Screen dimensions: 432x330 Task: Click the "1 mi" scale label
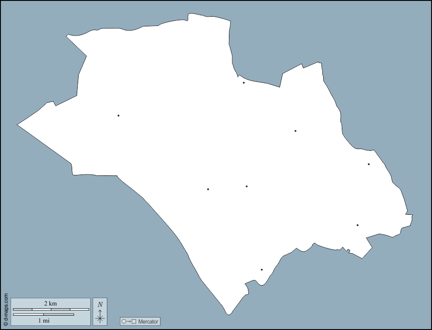point(44,320)
